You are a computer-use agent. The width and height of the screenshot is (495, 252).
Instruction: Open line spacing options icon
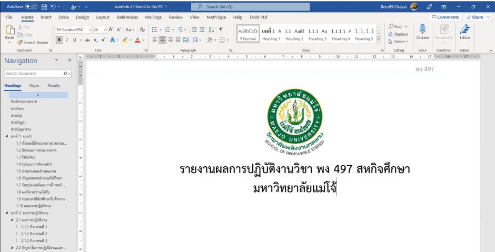tap(195, 40)
